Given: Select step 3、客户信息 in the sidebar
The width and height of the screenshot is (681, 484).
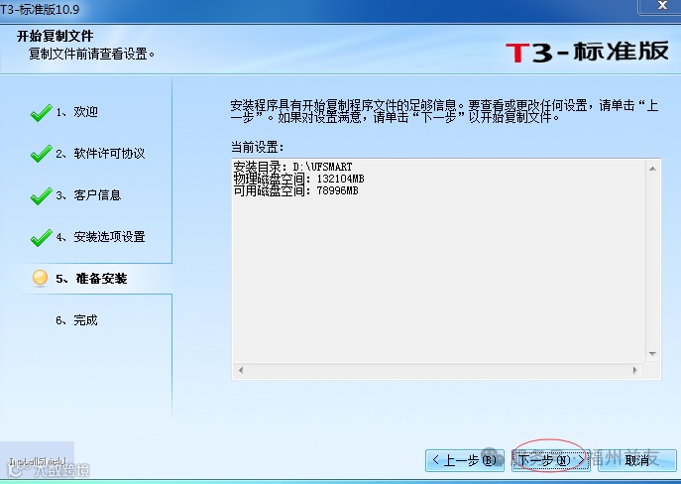Looking at the screenshot, I should tap(88, 195).
